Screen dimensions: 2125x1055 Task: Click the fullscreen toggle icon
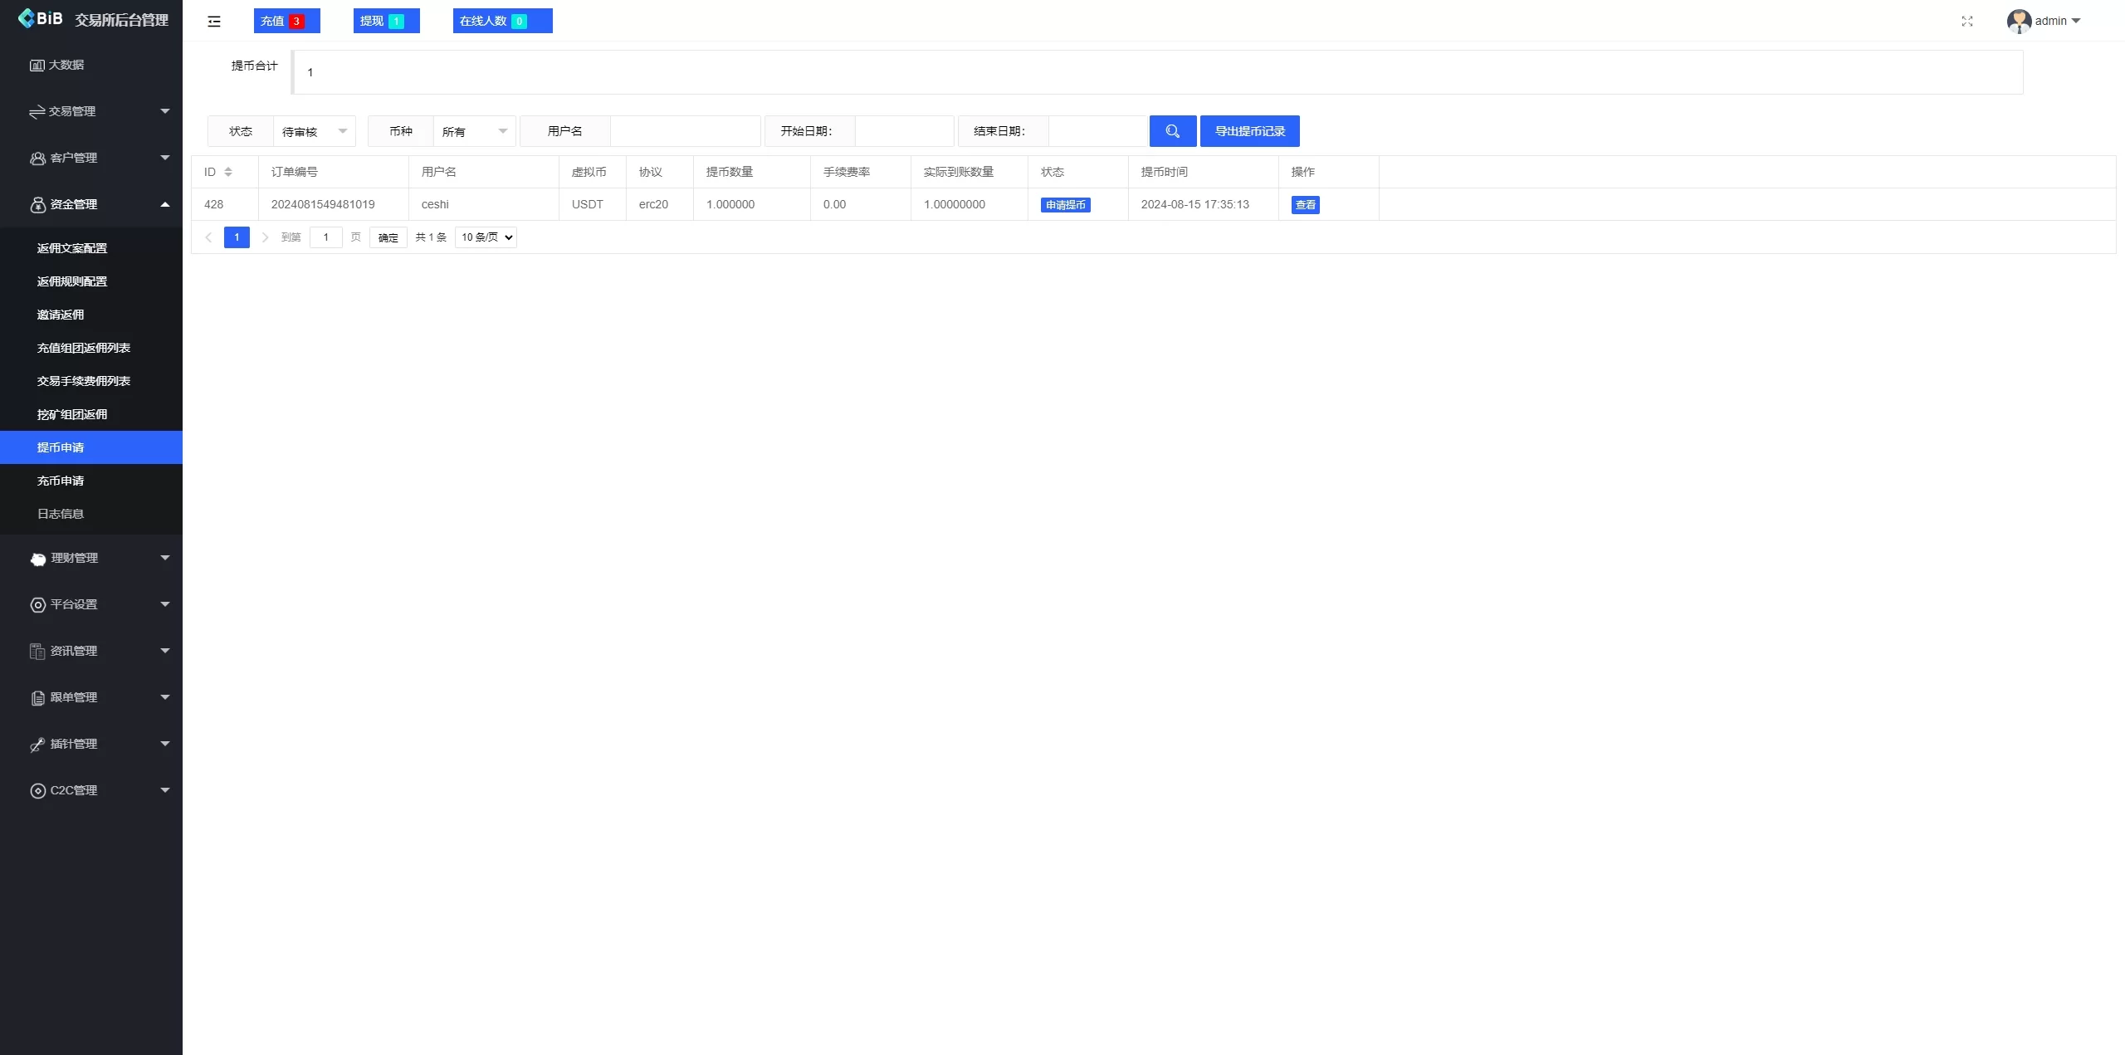pyautogui.click(x=1966, y=22)
